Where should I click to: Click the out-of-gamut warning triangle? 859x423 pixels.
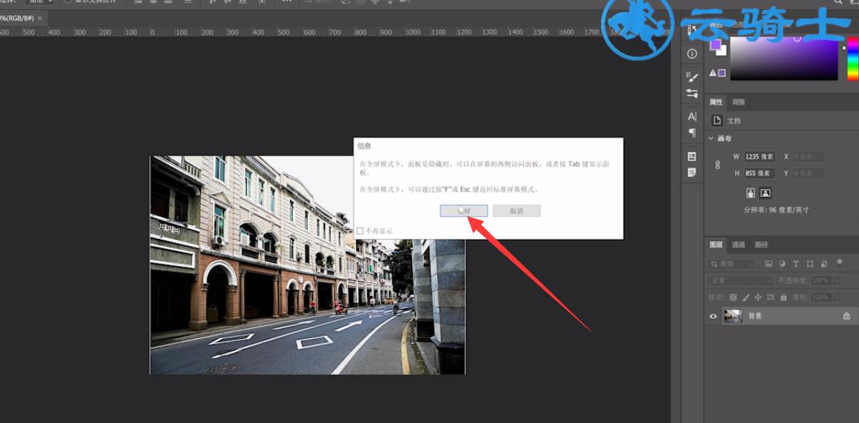pyautogui.click(x=713, y=73)
